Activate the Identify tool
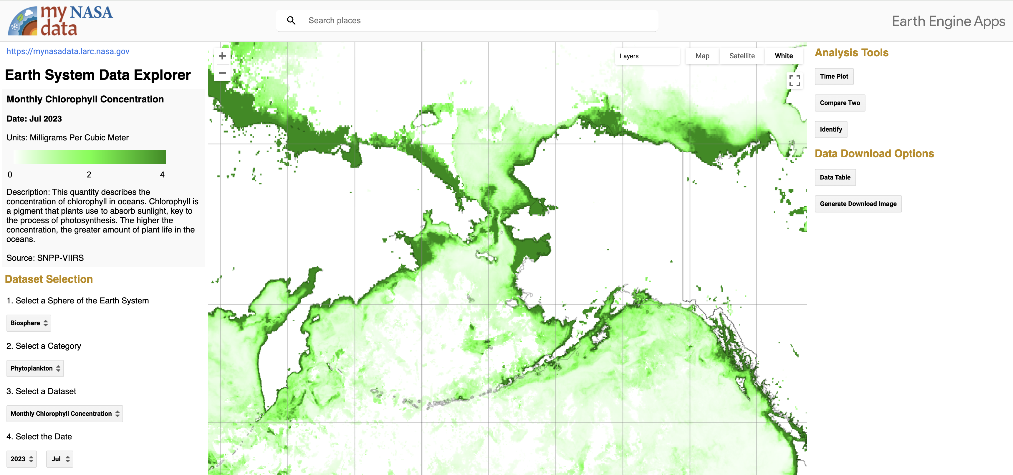1013x475 pixels. tap(830, 129)
